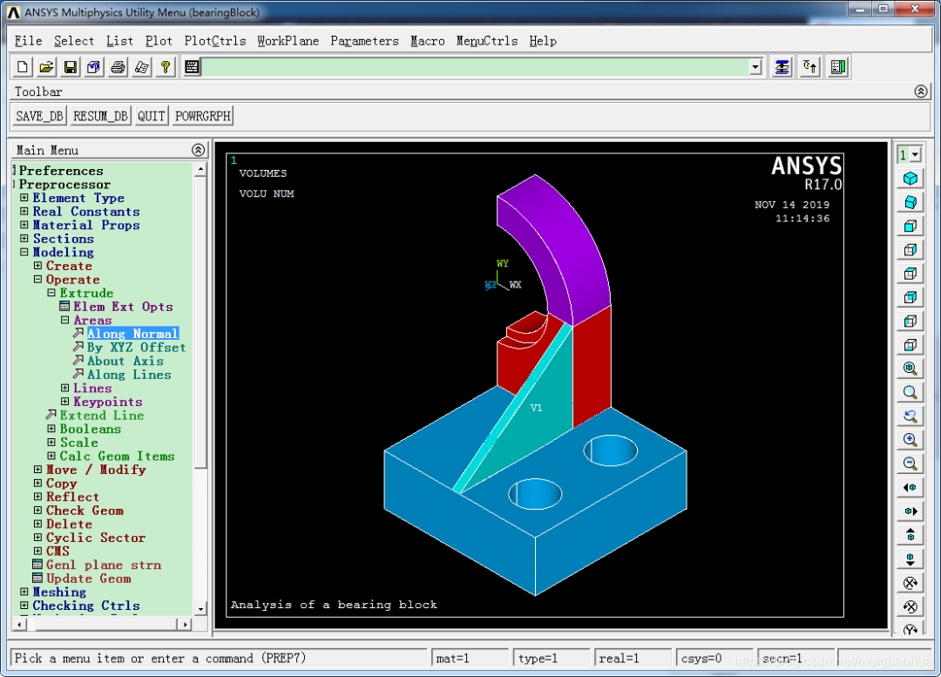Click the command input field
Image resolution: width=941 pixels, height=677 pixels.
click(x=476, y=67)
